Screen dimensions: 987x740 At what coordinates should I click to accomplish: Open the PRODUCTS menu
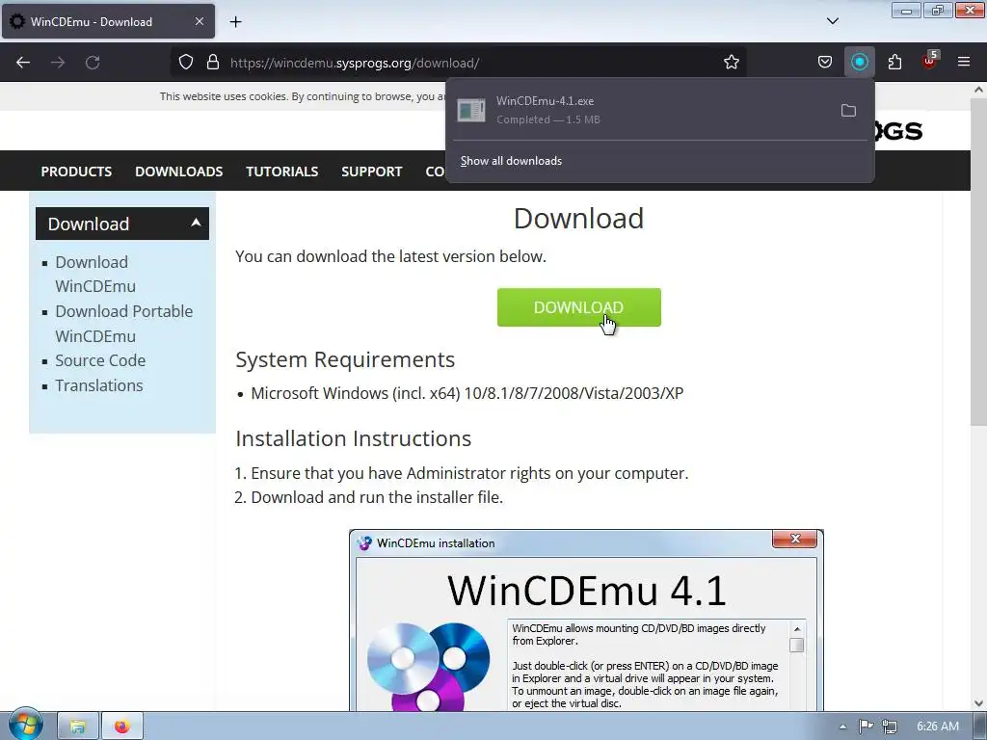76,172
